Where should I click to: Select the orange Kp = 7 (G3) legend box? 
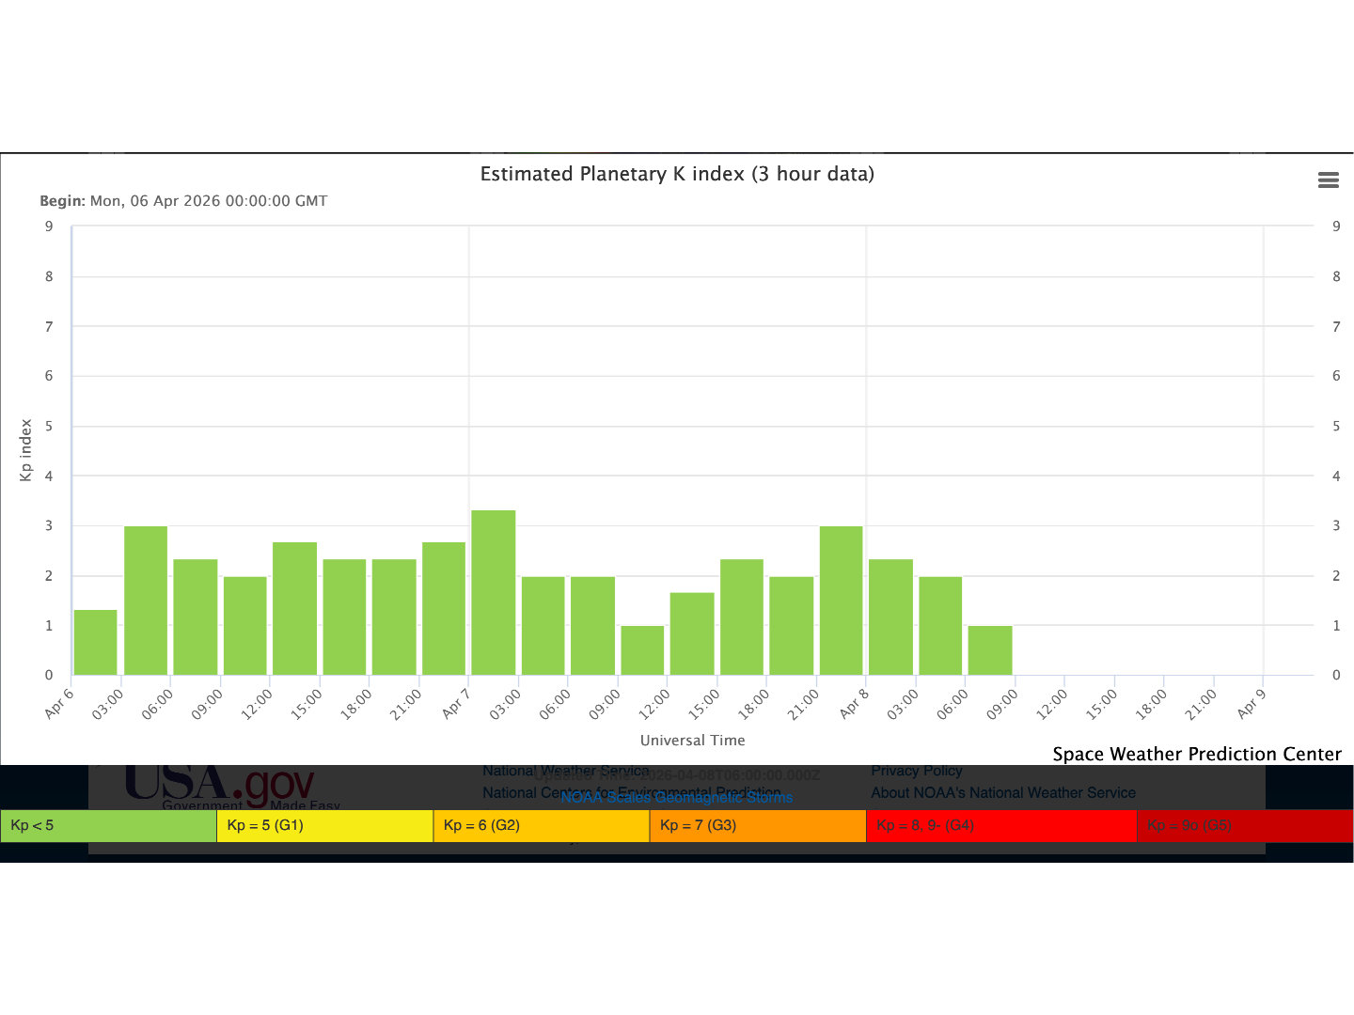(x=757, y=825)
